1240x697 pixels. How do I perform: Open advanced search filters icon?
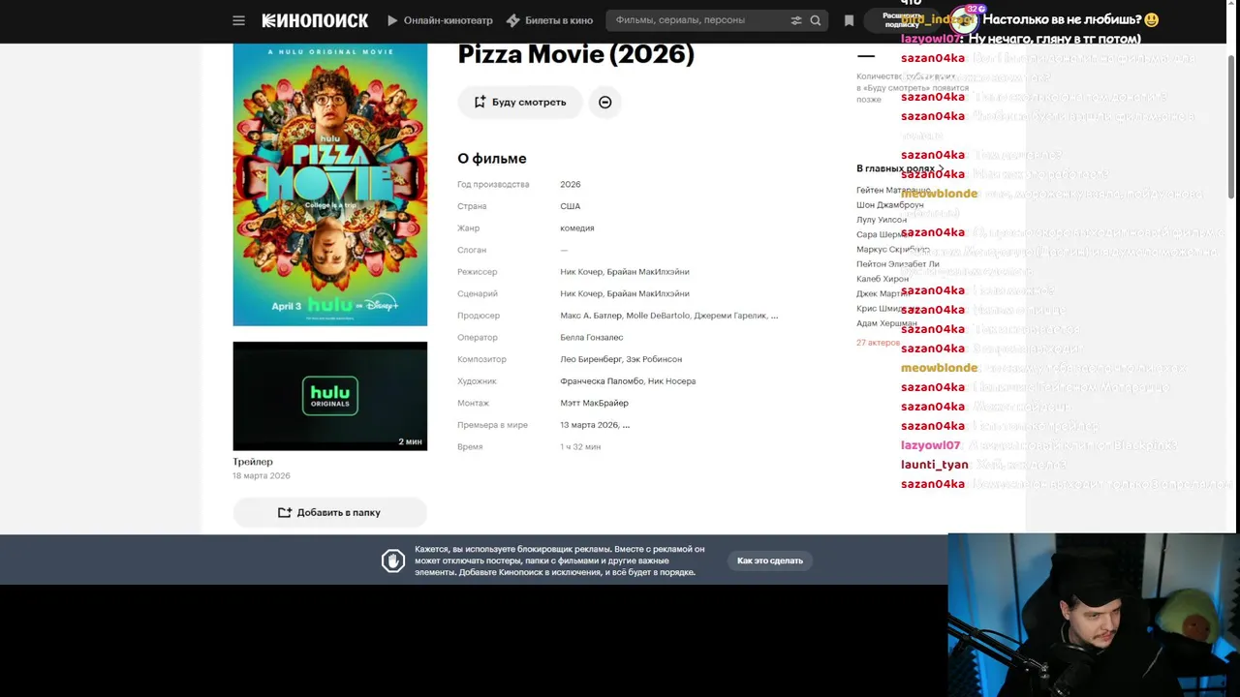pyautogui.click(x=796, y=20)
